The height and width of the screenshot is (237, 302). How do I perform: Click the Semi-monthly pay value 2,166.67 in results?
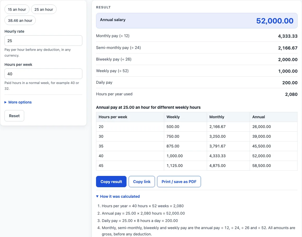(x=288, y=48)
